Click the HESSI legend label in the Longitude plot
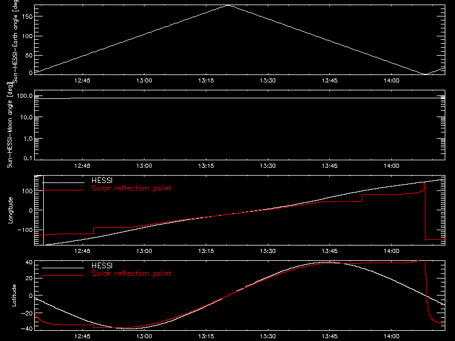 [102, 180]
